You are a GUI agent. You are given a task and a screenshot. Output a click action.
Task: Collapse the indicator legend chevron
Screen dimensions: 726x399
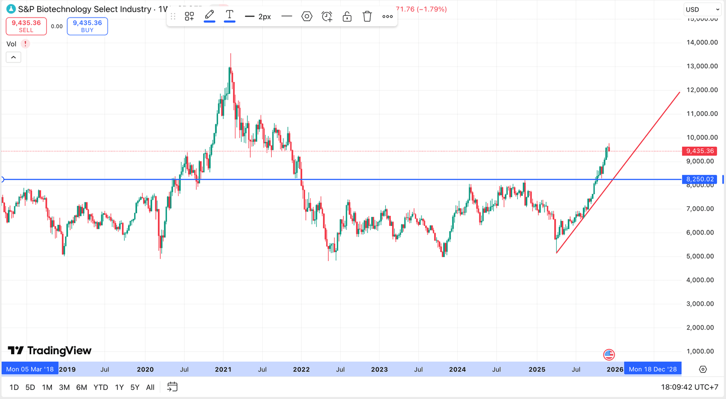pyautogui.click(x=13, y=57)
